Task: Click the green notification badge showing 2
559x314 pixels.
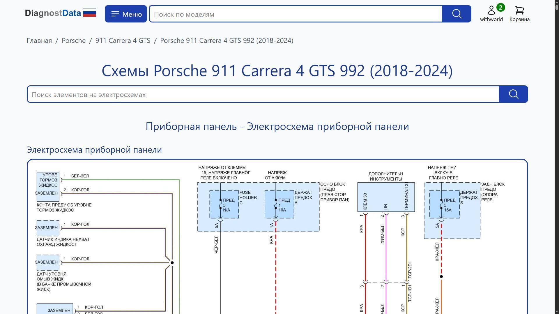Action: coord(500,8)
